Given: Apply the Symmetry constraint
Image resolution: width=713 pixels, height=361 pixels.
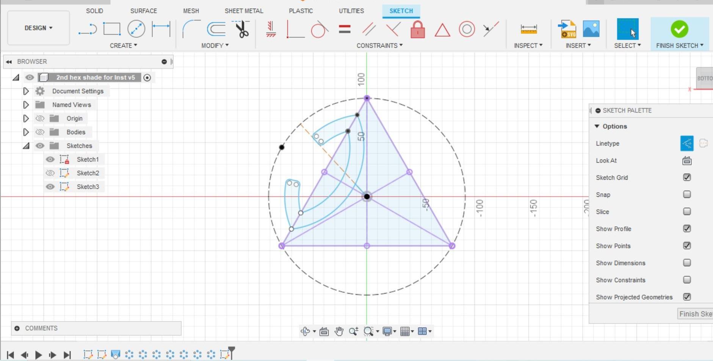Looking at the screenshot, I should coord(491,29).
